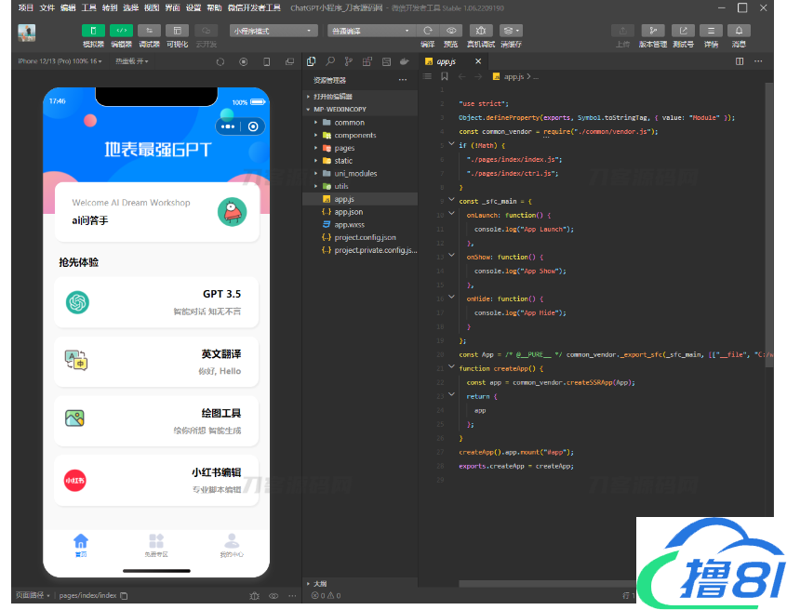Expand the pages folder
The image size is (787, 610).
360,148
